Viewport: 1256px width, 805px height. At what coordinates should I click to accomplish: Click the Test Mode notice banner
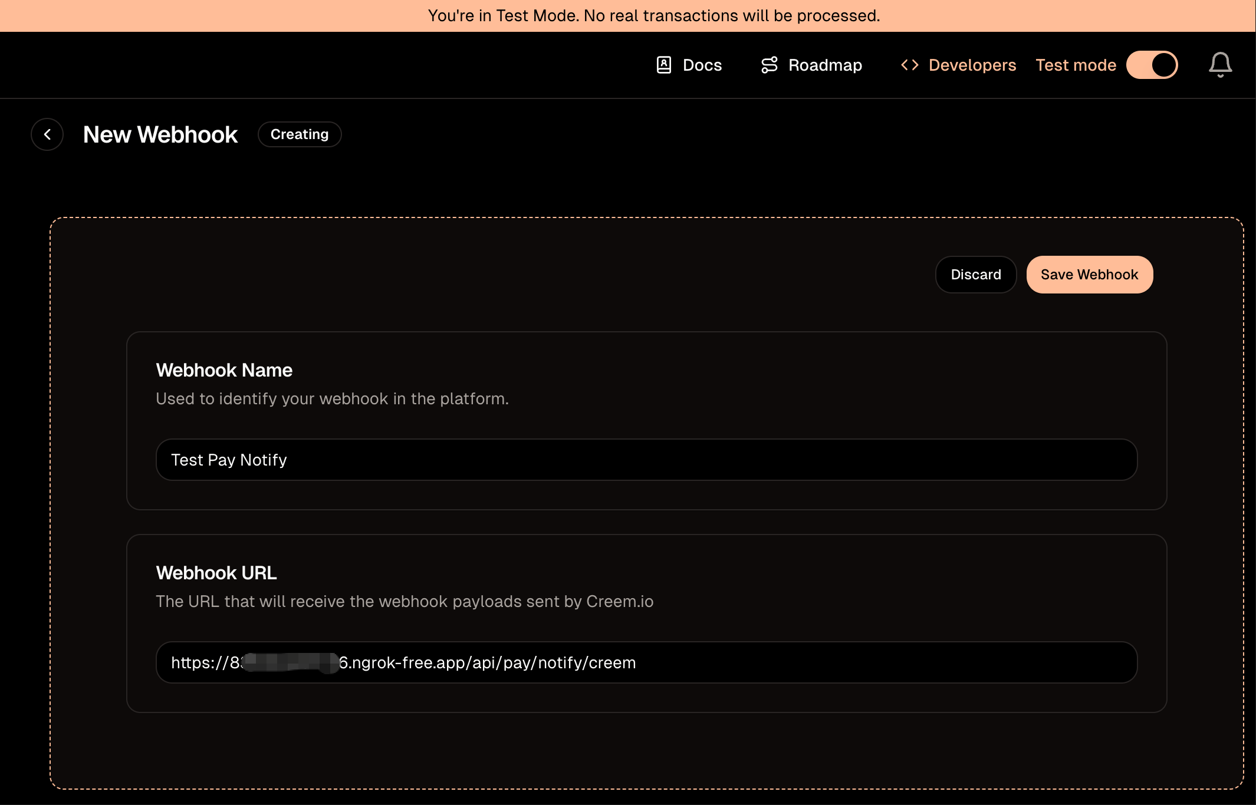tap(653, 15)
